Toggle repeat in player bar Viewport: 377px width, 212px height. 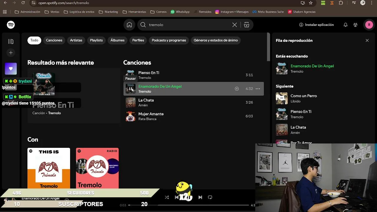tap(210, 197)
